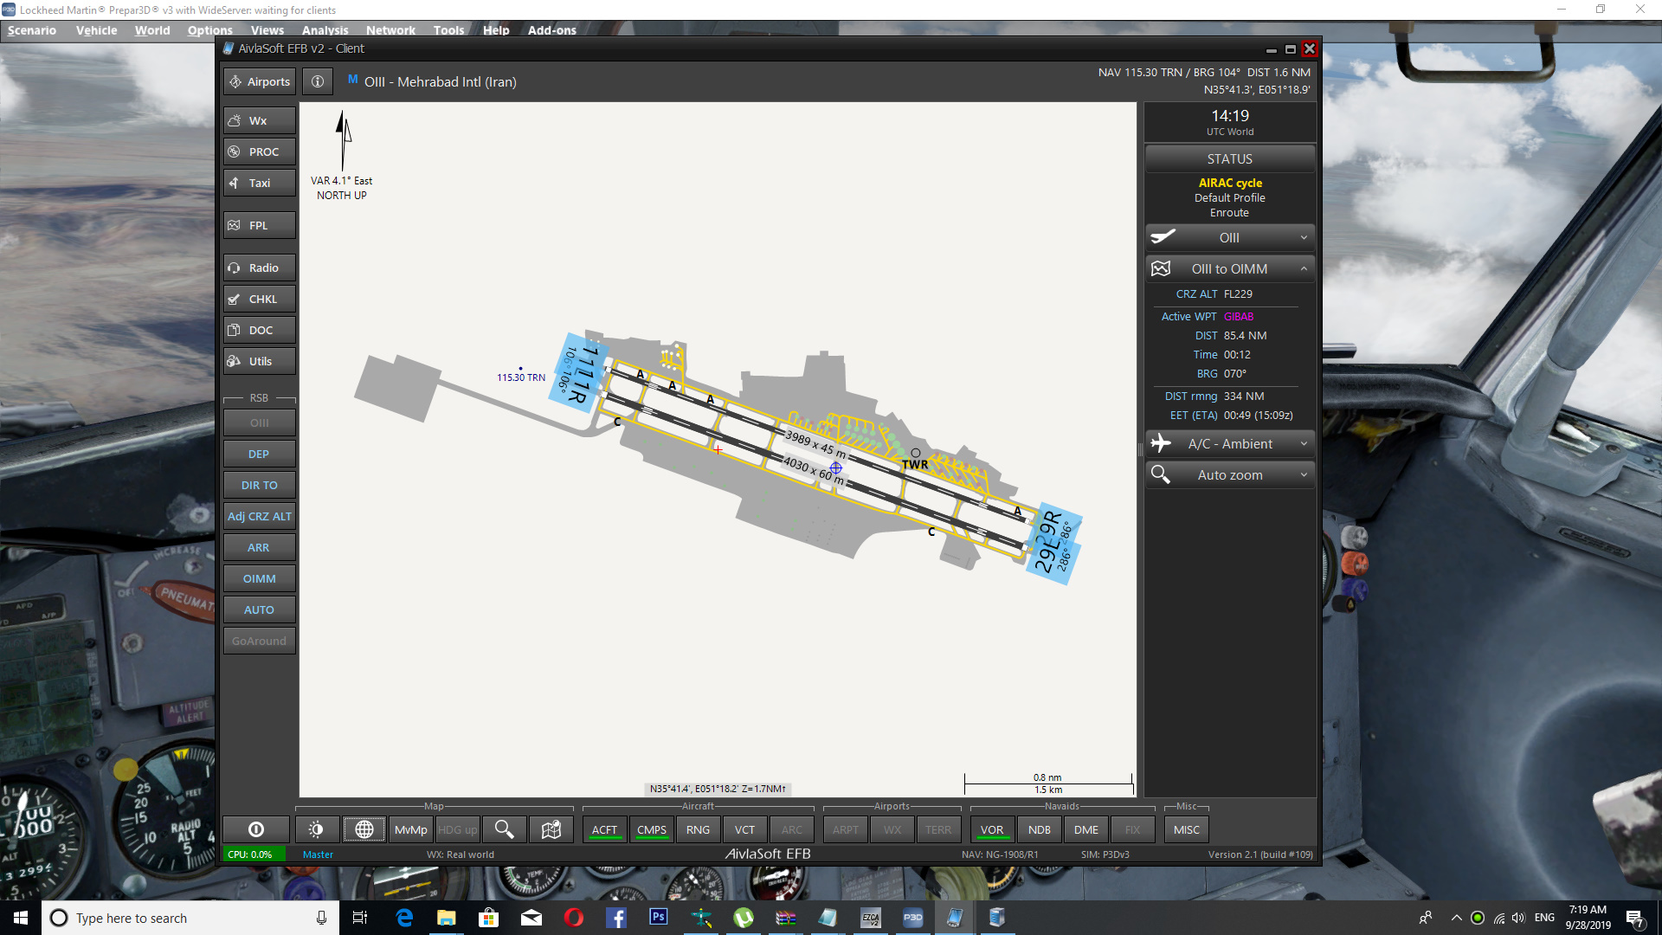1662x935 pixels.
Task: Open the Wx weather panel
Action: 260,120
